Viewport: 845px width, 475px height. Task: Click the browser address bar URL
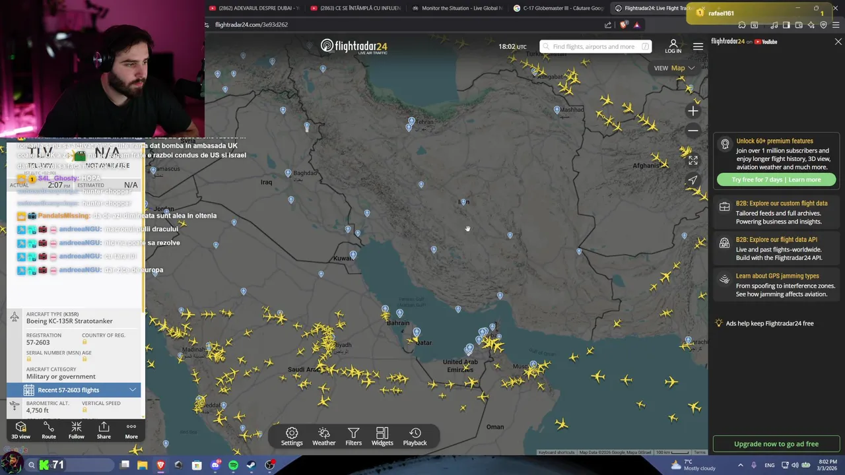tap(252, 24)
